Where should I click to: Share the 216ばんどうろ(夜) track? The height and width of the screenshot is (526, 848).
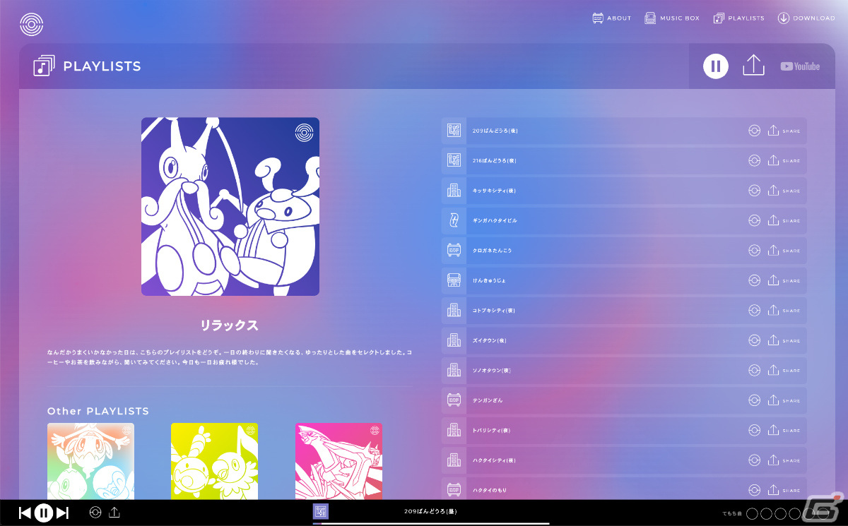(x=784, y=161)
